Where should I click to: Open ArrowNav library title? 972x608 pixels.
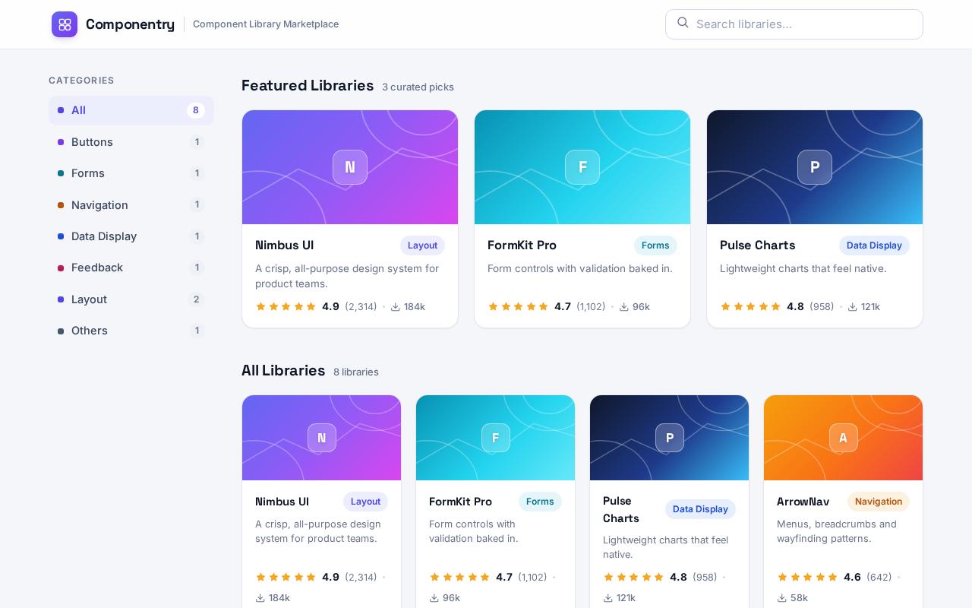pyautogui.click(x=803, y=502)
